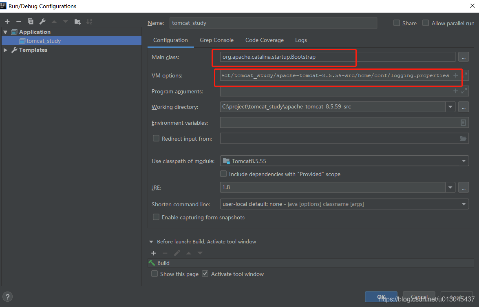Add a Before launch task
This screenshot has width=479, height=307.
[154, 253]
